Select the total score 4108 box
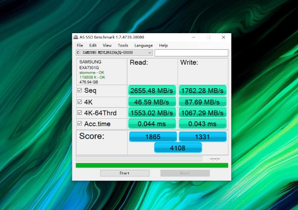This screenshot has width=298, height=210. pyautogui.click(x=178, y=148)
